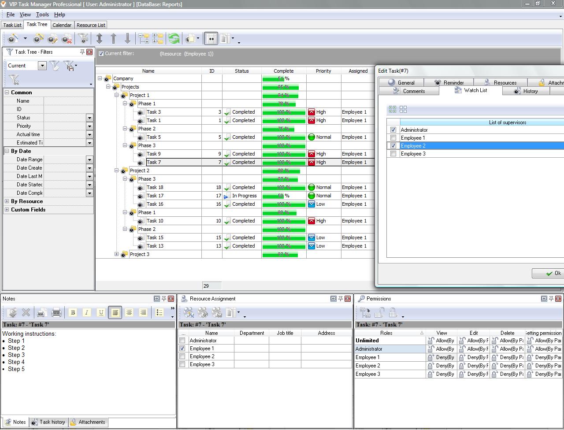Open the Task history tab at bottom
Viewport: 564px width, 430px height.
coord(48,422)
